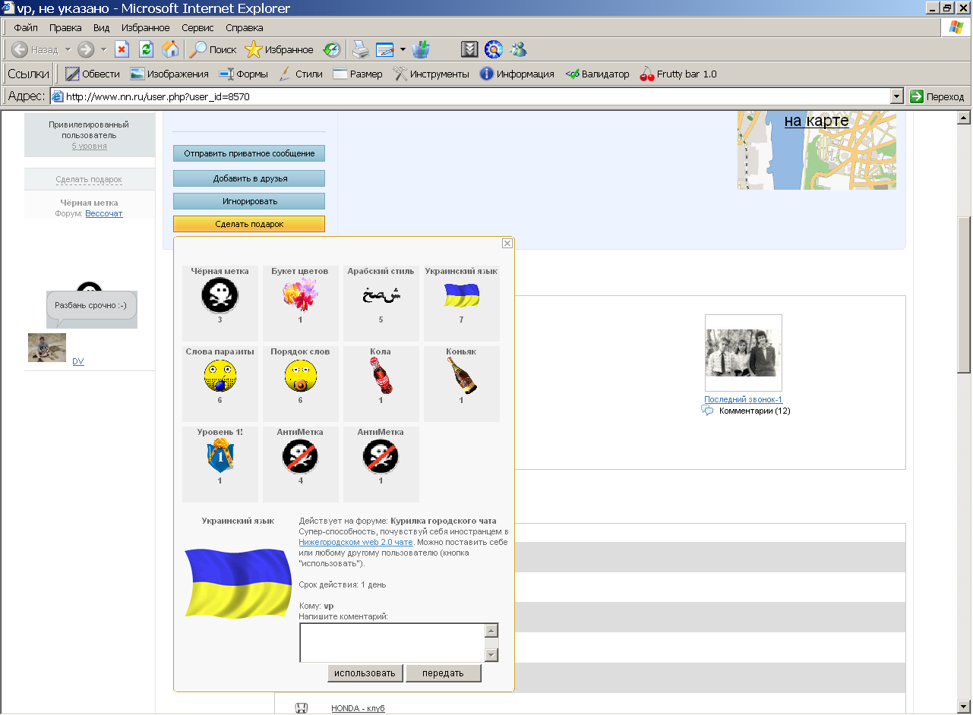This screenshot has height=715, width=973.
Task: Open the Файл menu
Action: click(x=26, y=27)
